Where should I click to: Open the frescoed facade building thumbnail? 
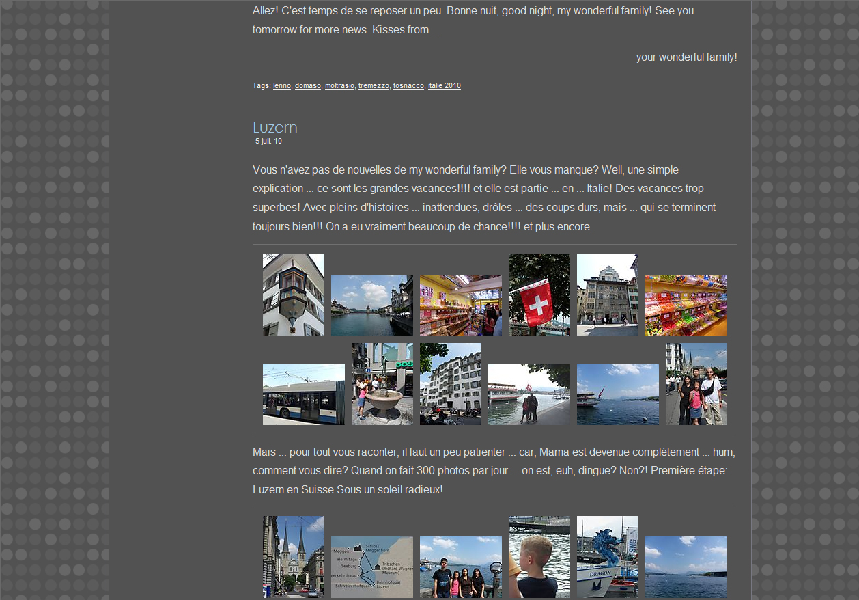point(607,295)
